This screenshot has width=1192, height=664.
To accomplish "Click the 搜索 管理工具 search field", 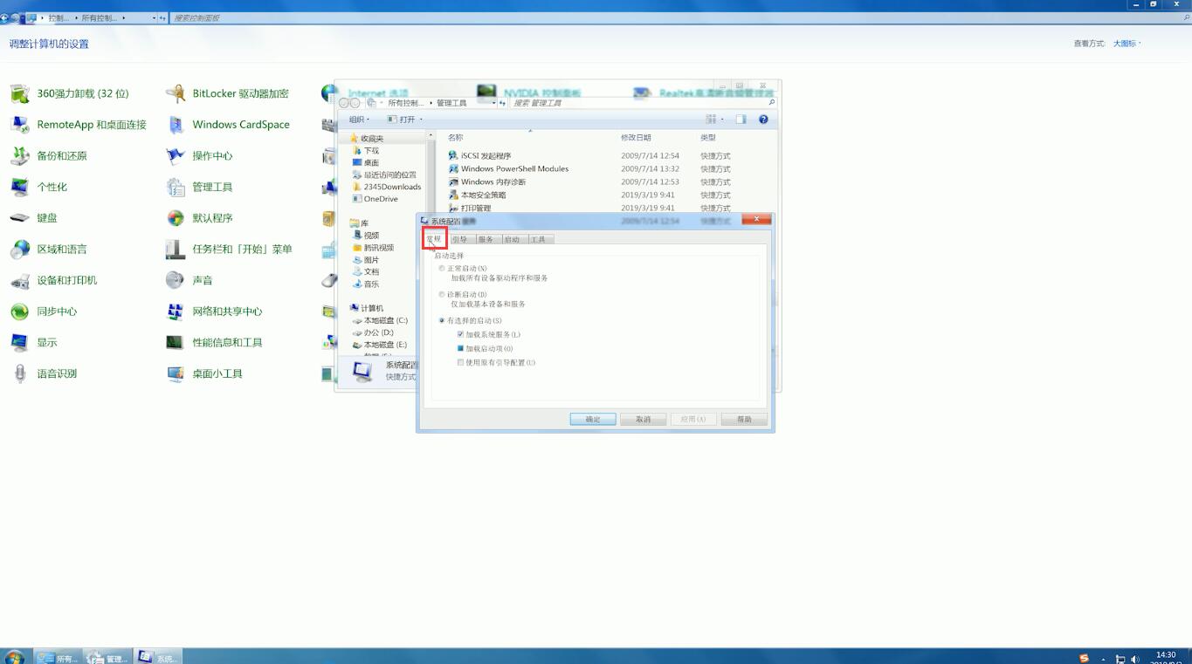I will 638,103.
